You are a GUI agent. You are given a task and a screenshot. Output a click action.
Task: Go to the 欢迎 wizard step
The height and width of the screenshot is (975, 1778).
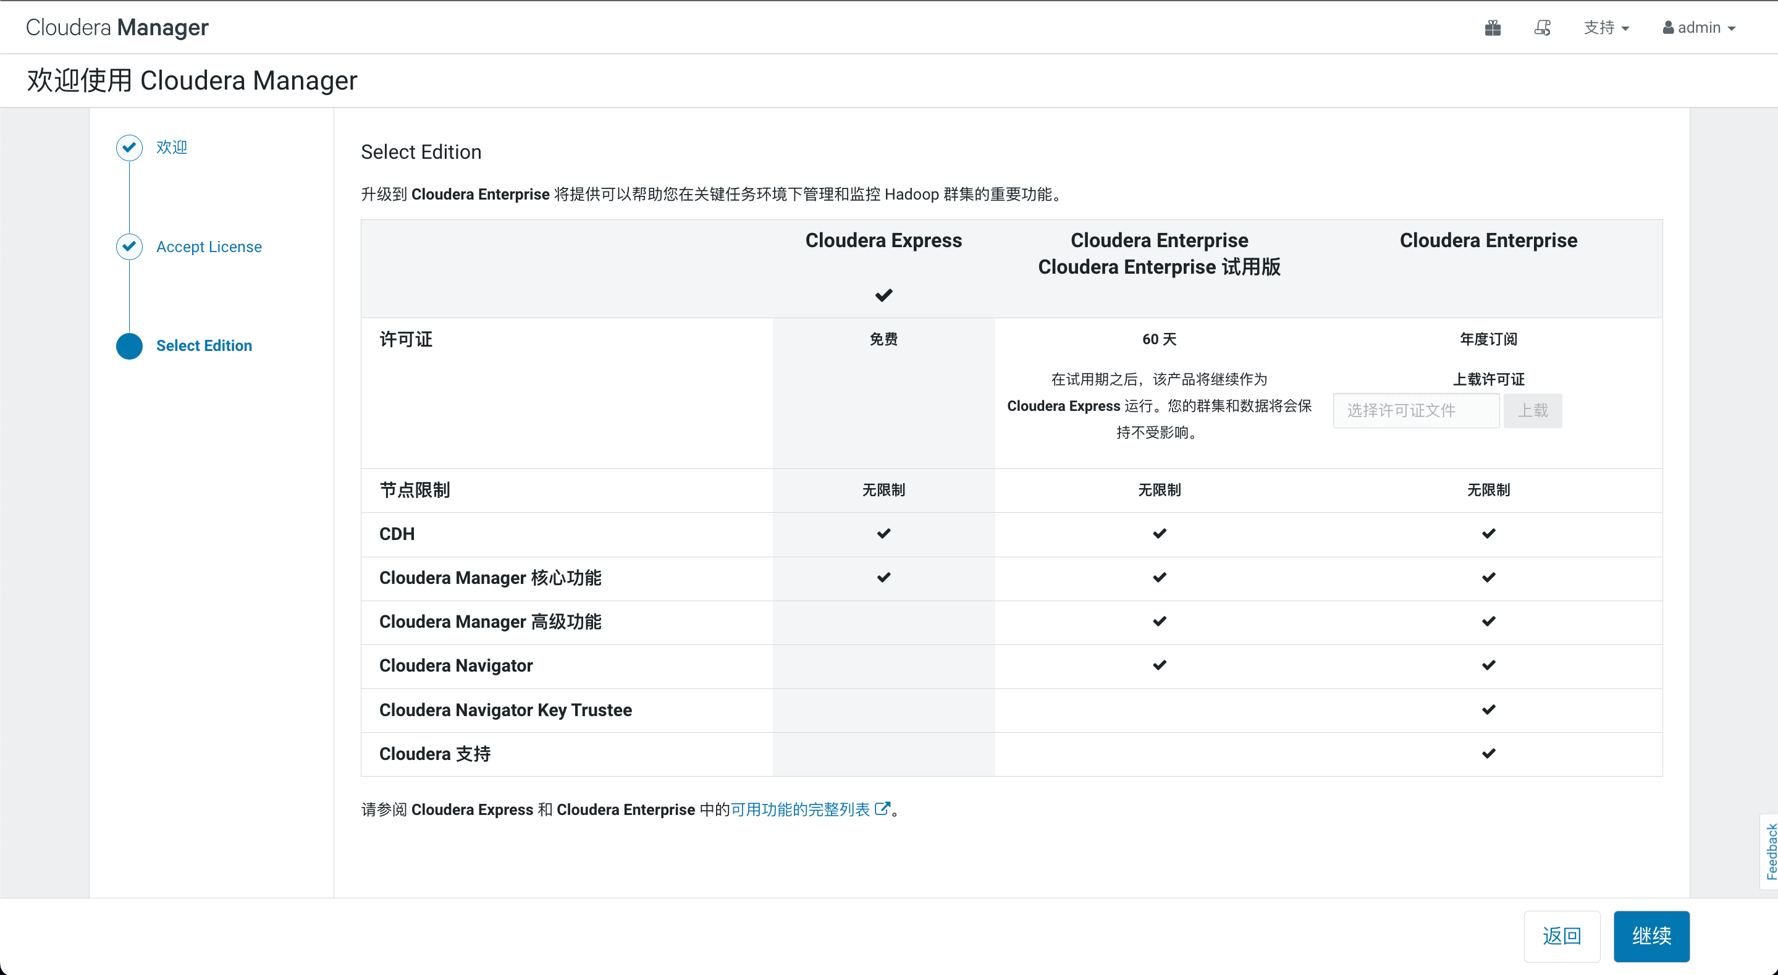click(171, 147)
